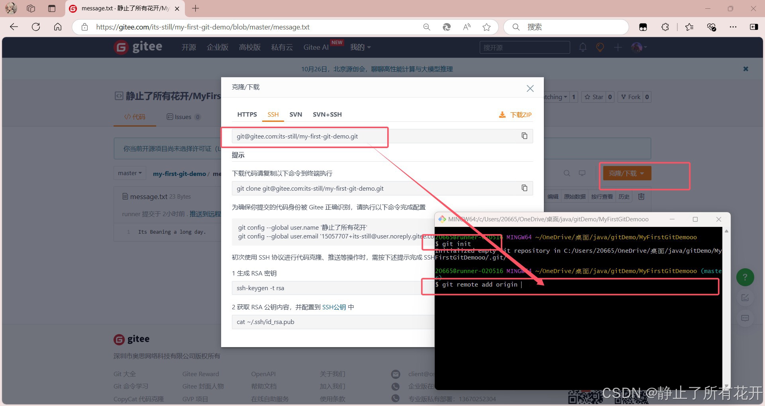Open 私有云 in Gitee navigation
This screenshot has width=765, height=406.
coord(282,47)
